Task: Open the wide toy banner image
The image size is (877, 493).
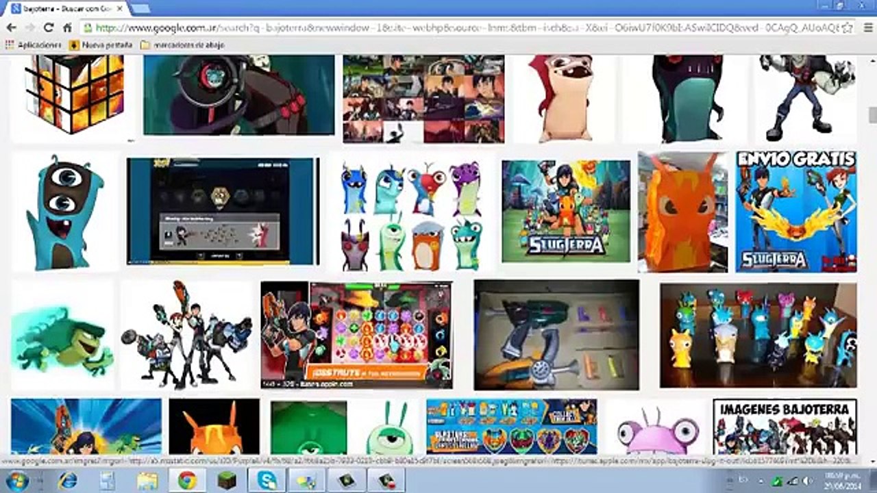Action: point(511,427)
